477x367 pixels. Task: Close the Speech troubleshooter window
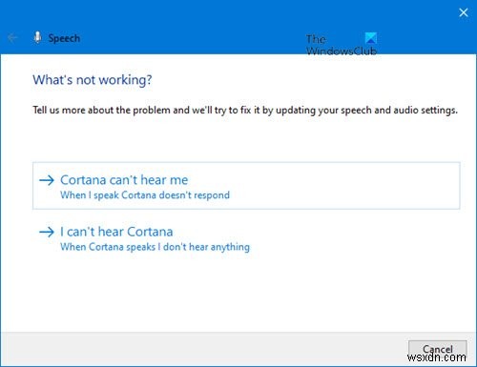tap(464, 12)
